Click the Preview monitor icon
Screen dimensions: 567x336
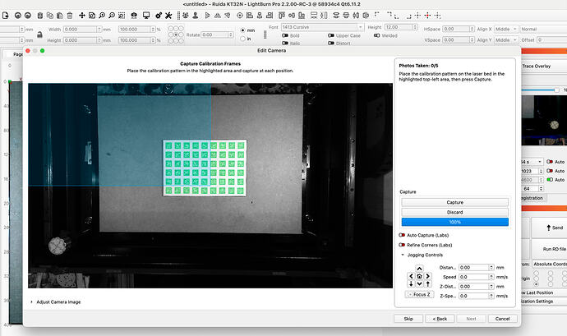tap(146, 16)
